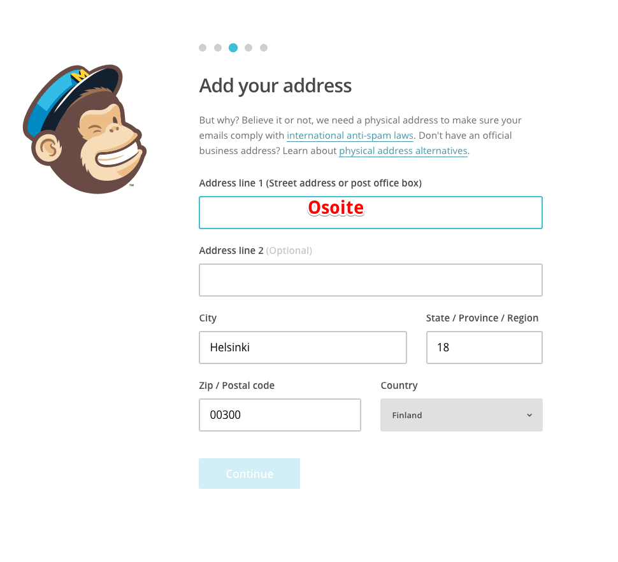The image size is (618, 562).
Task: Click into the Address line 2 field
Action: [x=371, y=280]
